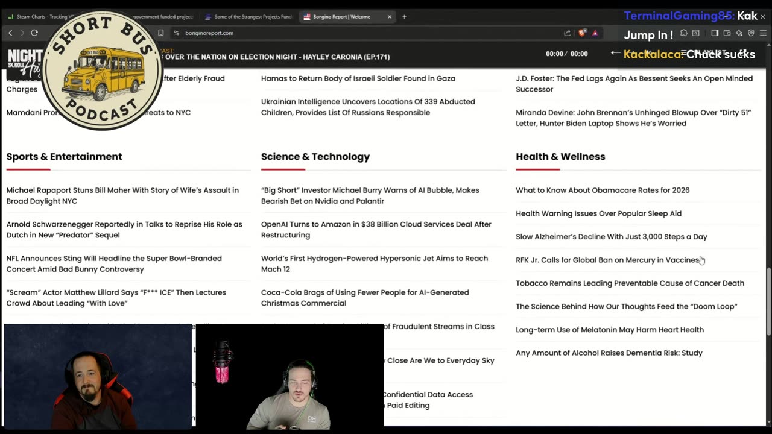Open a new browser tab
772x434 pixels.
point(404,17)
